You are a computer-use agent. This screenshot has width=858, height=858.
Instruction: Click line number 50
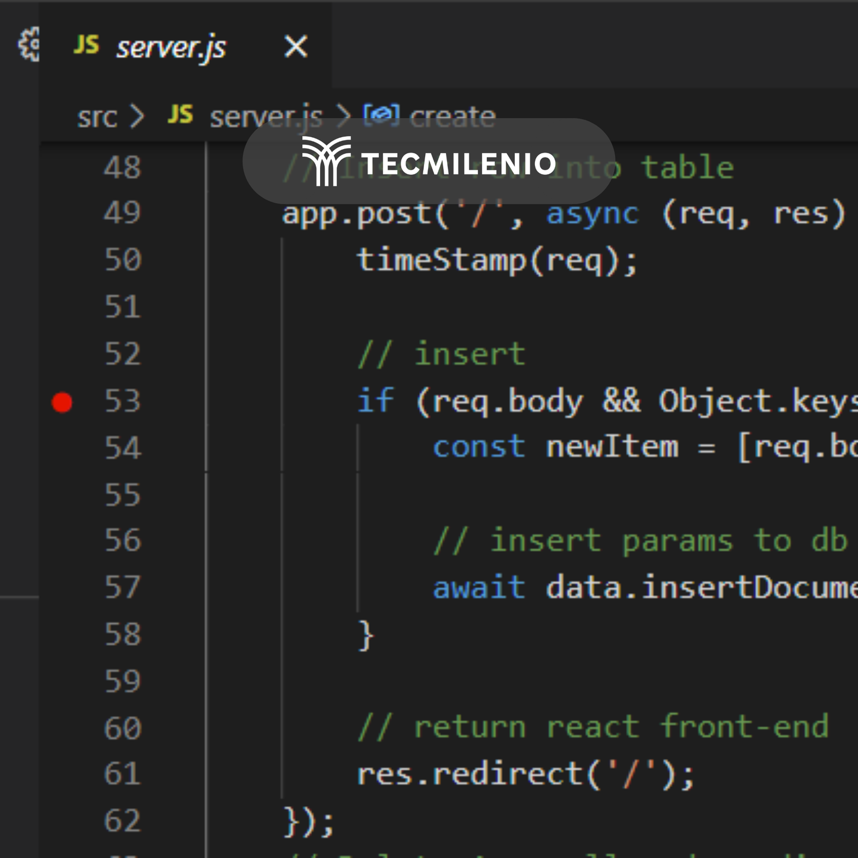click(123, 260)
